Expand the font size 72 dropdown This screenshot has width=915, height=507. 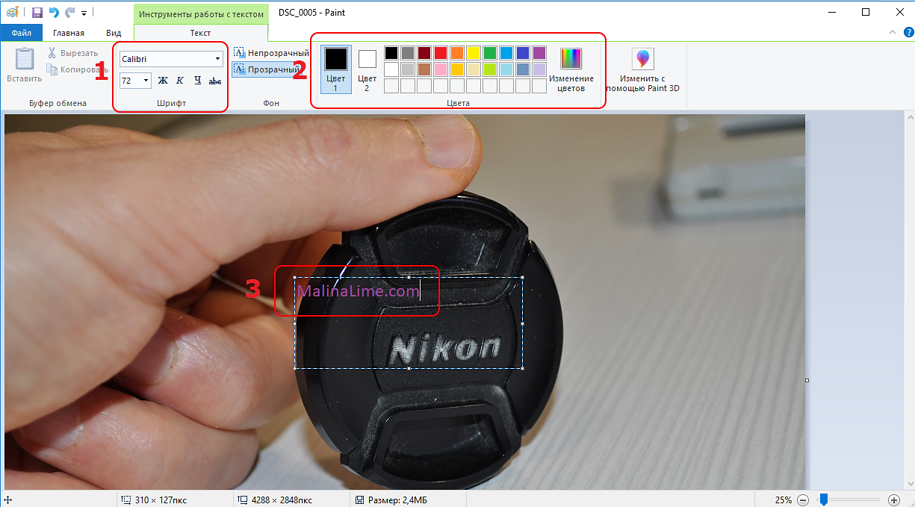[145, 81]
